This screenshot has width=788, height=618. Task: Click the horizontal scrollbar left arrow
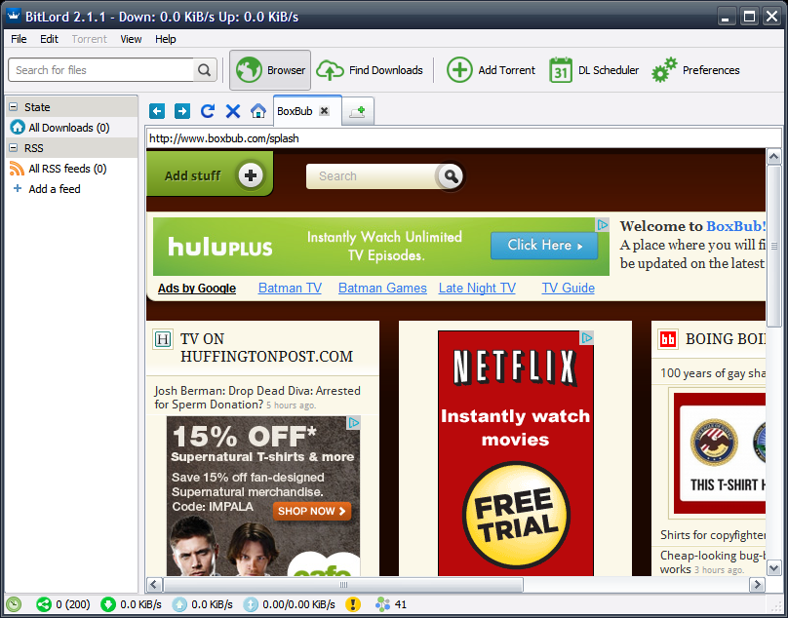[154, 584]
